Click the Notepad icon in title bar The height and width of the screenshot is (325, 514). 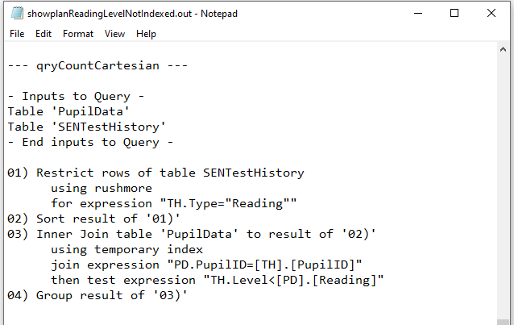[x=17, y=13]
